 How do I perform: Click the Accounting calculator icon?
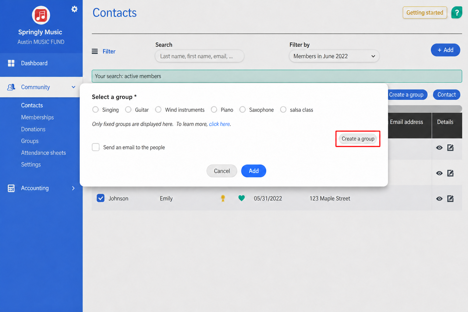coord(11,188)
